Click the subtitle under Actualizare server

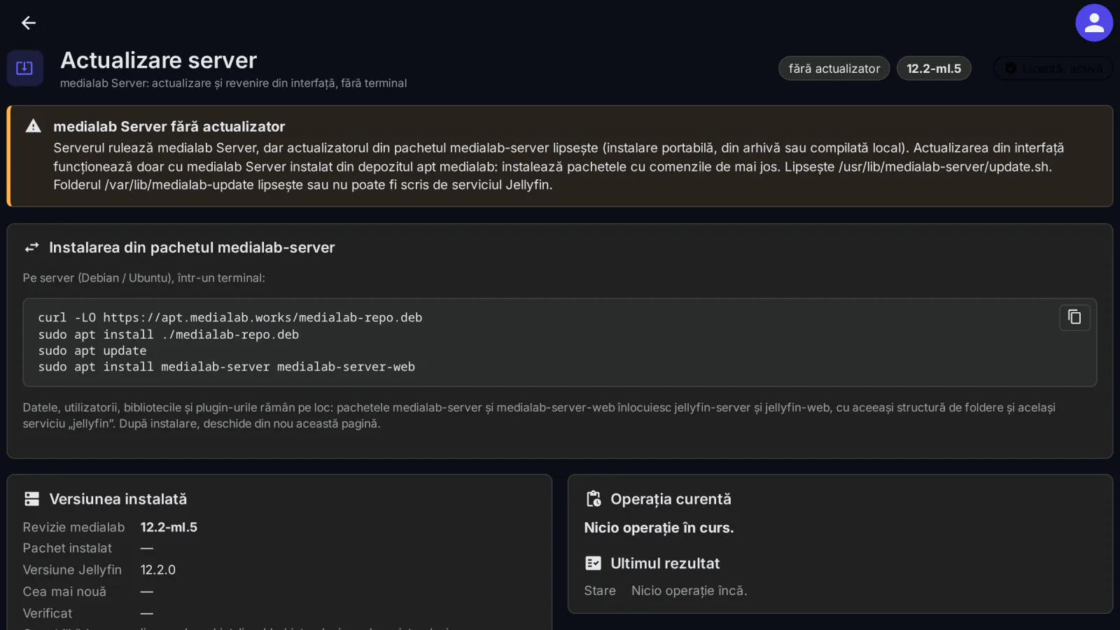click(233, 83)
